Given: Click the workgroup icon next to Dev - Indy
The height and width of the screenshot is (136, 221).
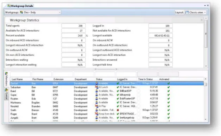Looking at the screenshot, I should click(x=21, y=12).
